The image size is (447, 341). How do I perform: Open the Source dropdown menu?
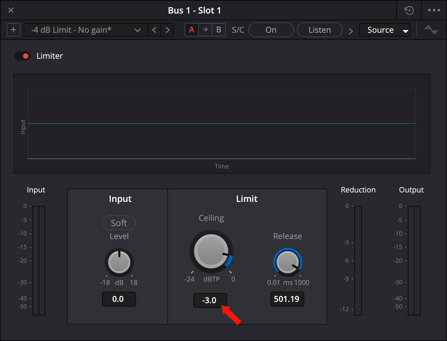(384, 30)
